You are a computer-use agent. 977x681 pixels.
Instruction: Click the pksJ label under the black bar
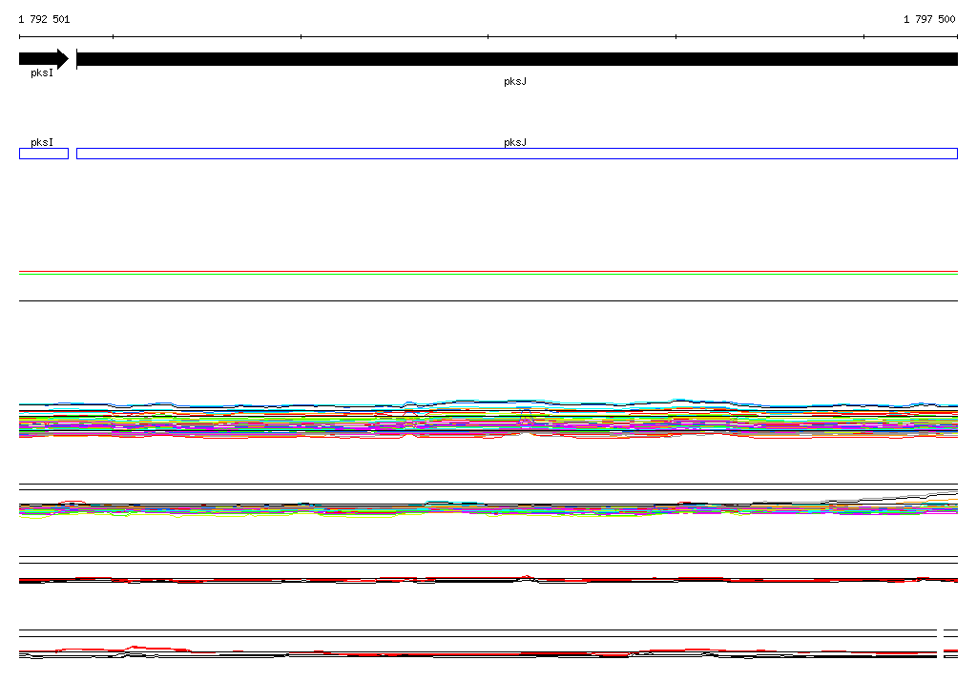(x=515, y=82)
